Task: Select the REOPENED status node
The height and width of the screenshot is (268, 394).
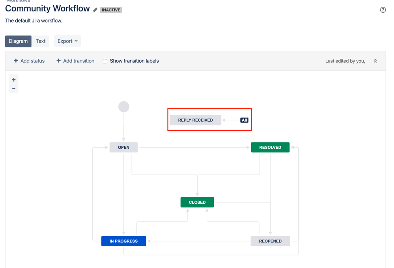Action: click(271, 241)
